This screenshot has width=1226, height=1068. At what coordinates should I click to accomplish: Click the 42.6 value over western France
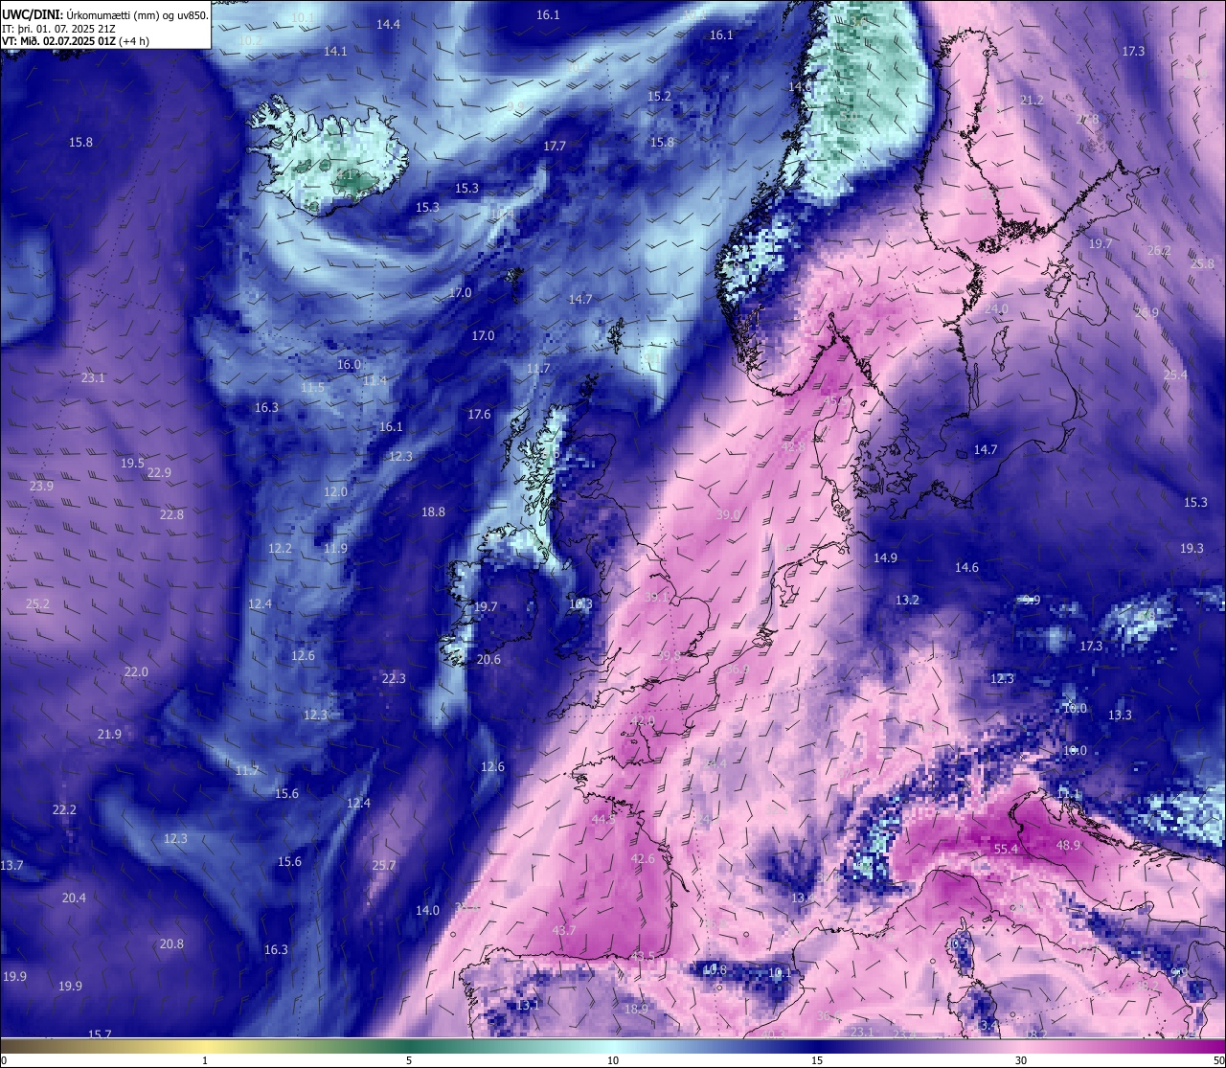point(643,858)
